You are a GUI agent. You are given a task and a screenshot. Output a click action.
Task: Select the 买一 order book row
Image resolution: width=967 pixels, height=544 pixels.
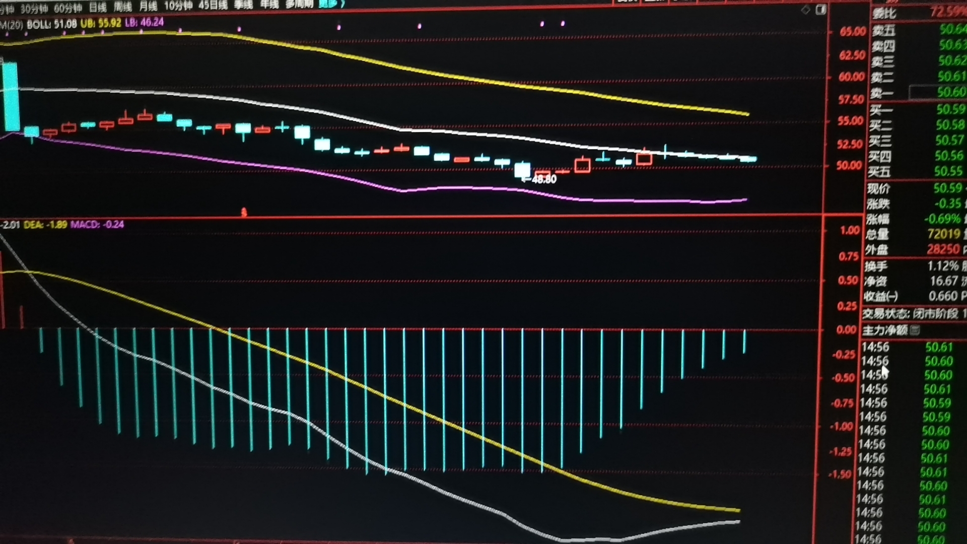pos(918,109)
